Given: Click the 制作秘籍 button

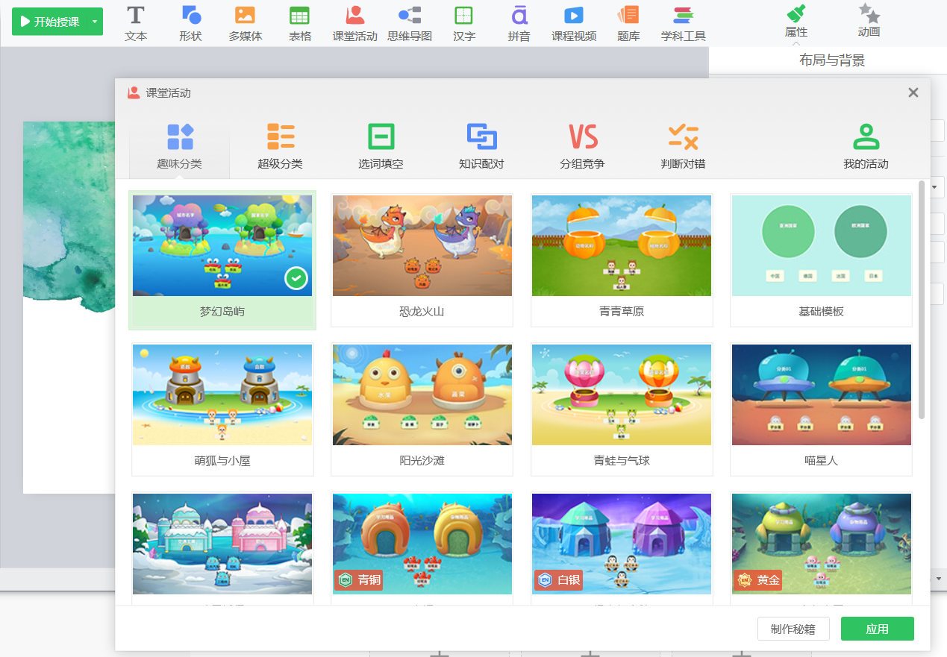Looking at the screenshot, I should click(793, 629).
